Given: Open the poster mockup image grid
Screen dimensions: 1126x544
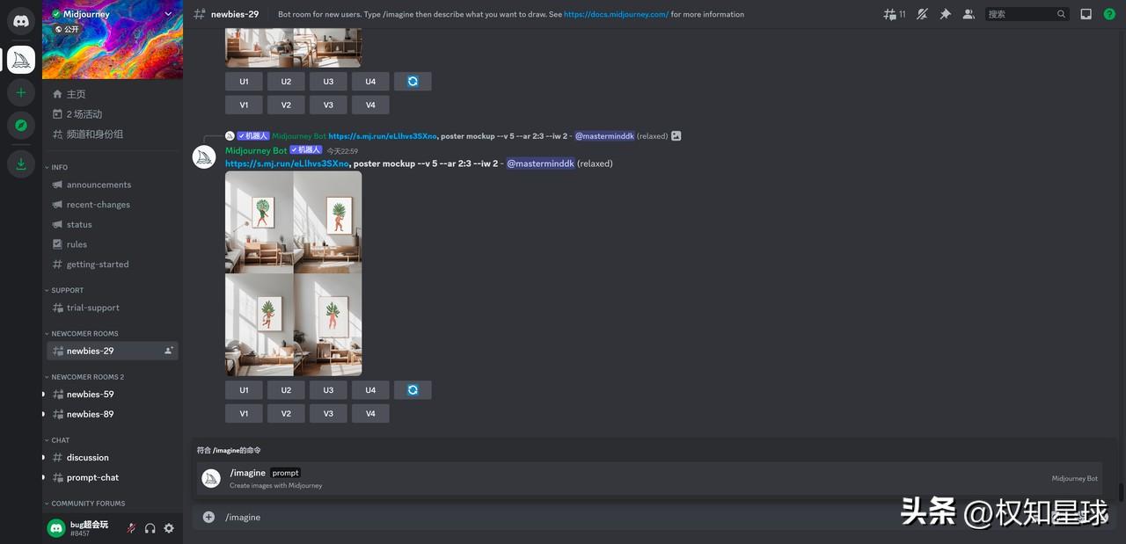Looking at the screenshot, I should pyautogui.click(x=293, y=273).
